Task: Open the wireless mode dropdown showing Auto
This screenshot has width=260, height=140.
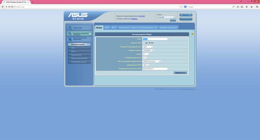Action: [x=148, y=47]
